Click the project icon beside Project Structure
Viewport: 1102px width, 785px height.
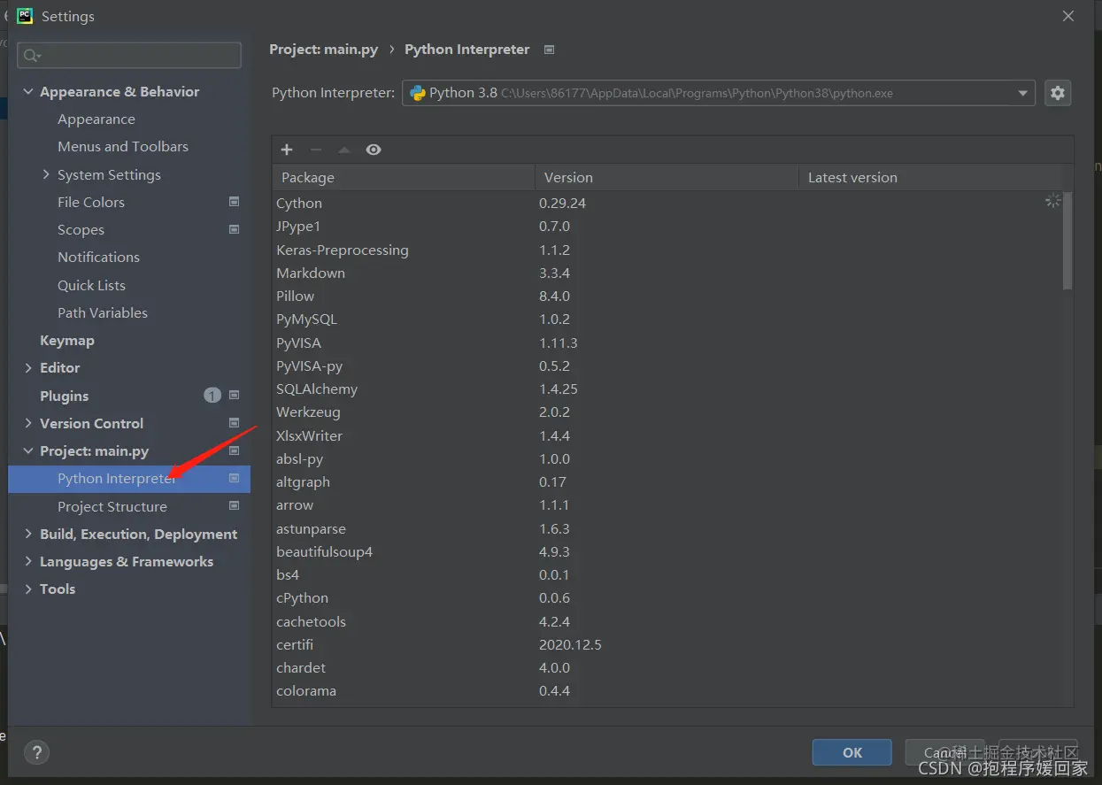pyautogui.click(x=234, y=506)
